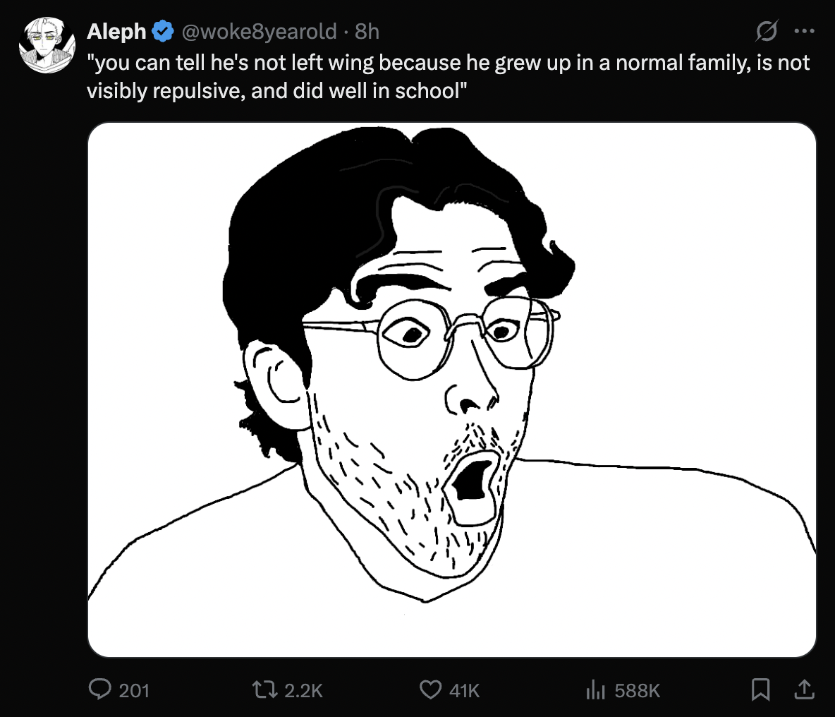
Task: Click the 2.2K reposts count
Action: click(303, 689)
